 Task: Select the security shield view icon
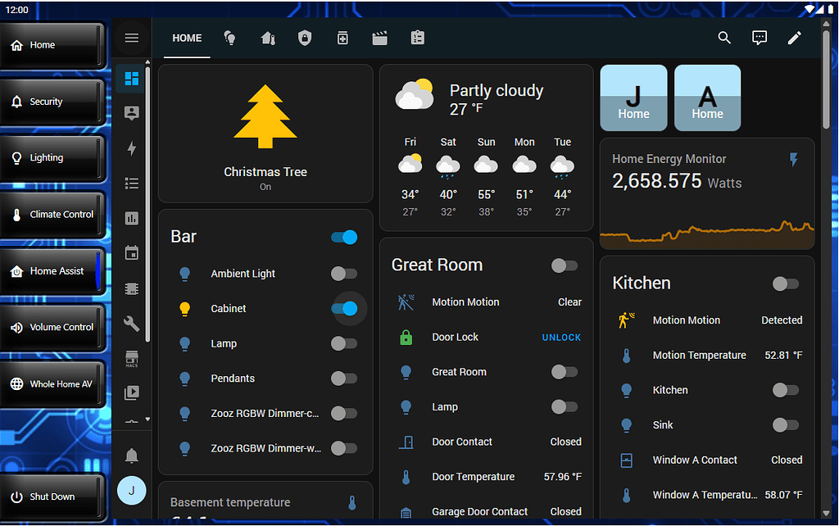[305, 38]
